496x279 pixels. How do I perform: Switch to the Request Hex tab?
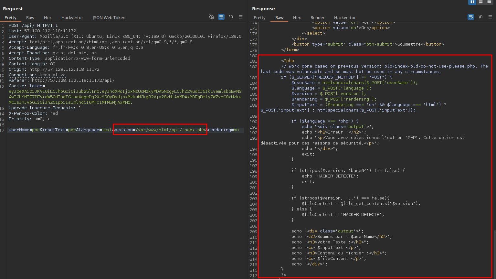point(48,17)
